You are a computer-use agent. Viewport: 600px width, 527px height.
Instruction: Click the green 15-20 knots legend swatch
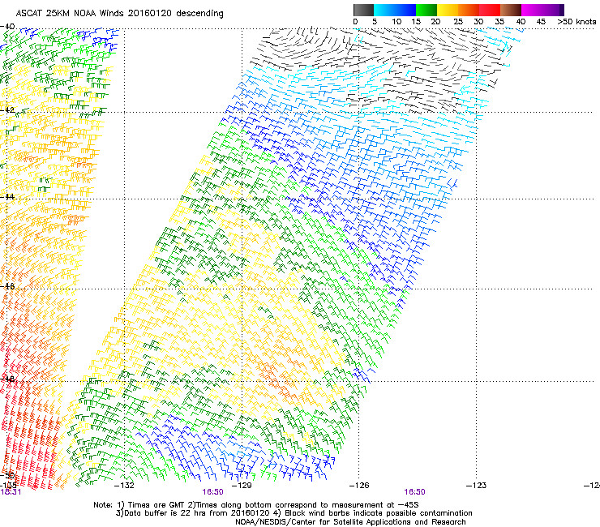426,10
